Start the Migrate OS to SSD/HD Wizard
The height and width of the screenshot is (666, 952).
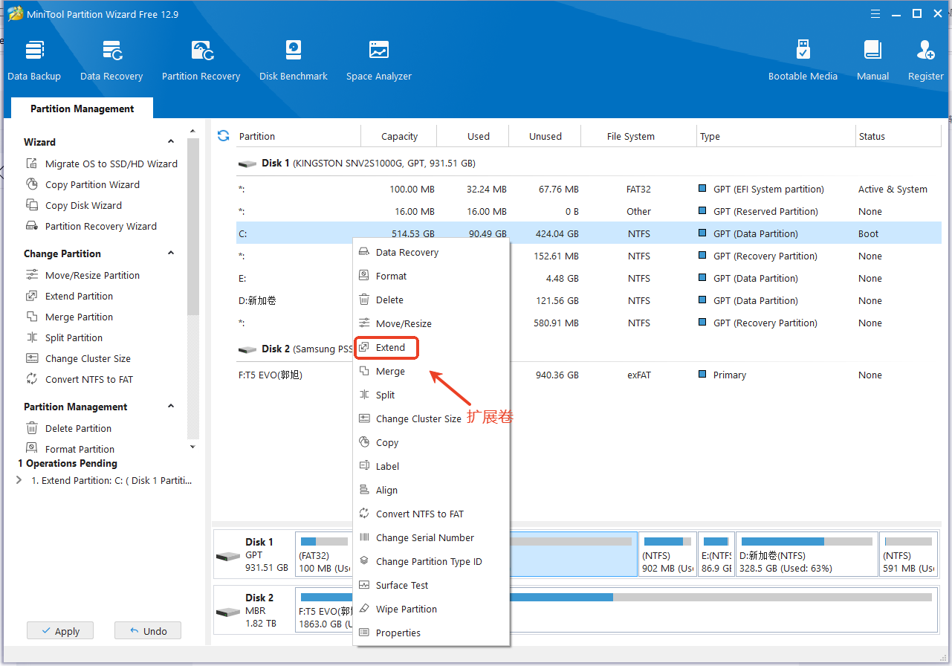(103, 164)
